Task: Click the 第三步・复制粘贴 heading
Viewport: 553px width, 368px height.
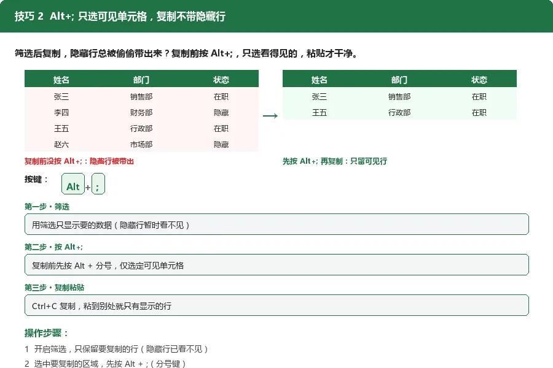Action: point(54,288)
